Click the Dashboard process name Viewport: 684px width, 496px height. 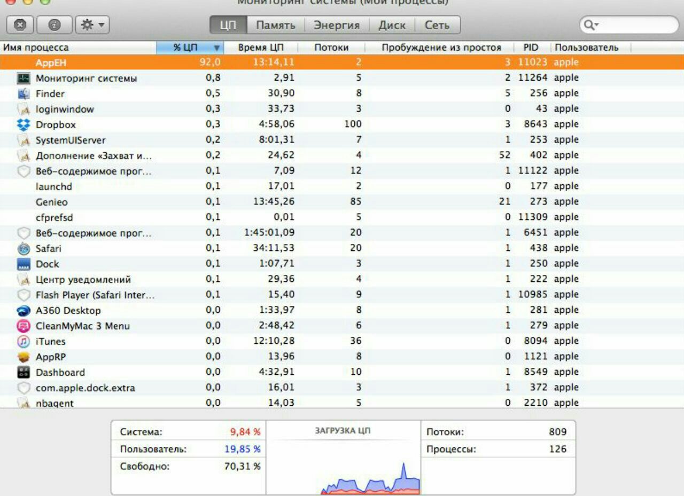60,373
